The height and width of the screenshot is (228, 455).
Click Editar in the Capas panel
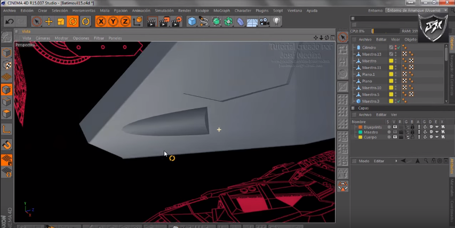click(381, 114)
